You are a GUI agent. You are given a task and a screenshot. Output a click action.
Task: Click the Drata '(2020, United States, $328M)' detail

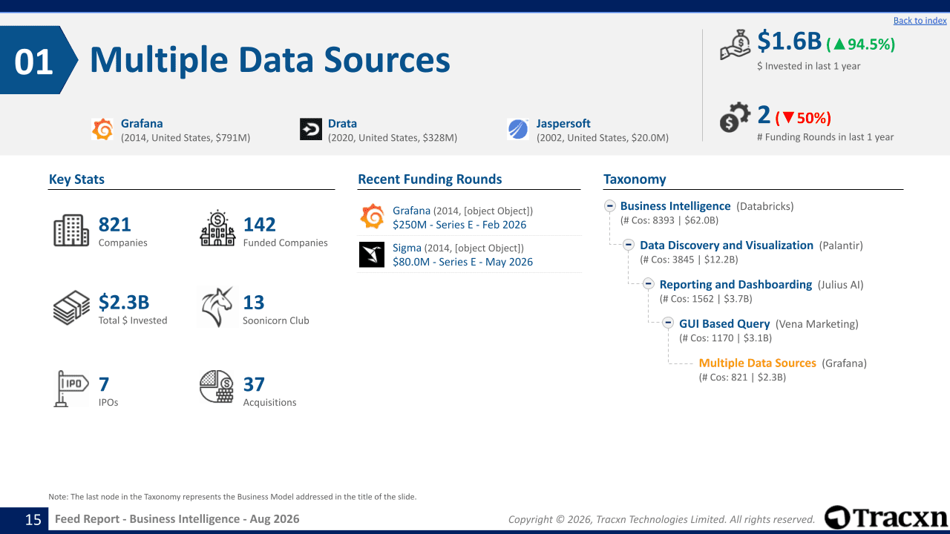[393, 138]
